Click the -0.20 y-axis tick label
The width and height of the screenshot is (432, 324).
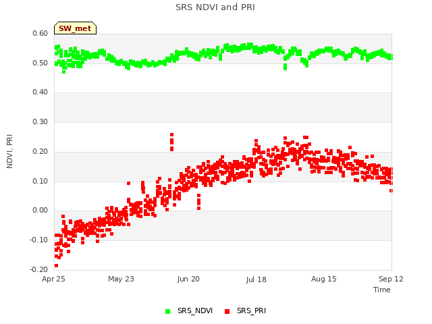tap(39, 269)
